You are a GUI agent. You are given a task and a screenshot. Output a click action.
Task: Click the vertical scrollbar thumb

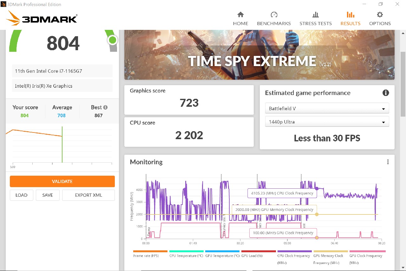403,84
